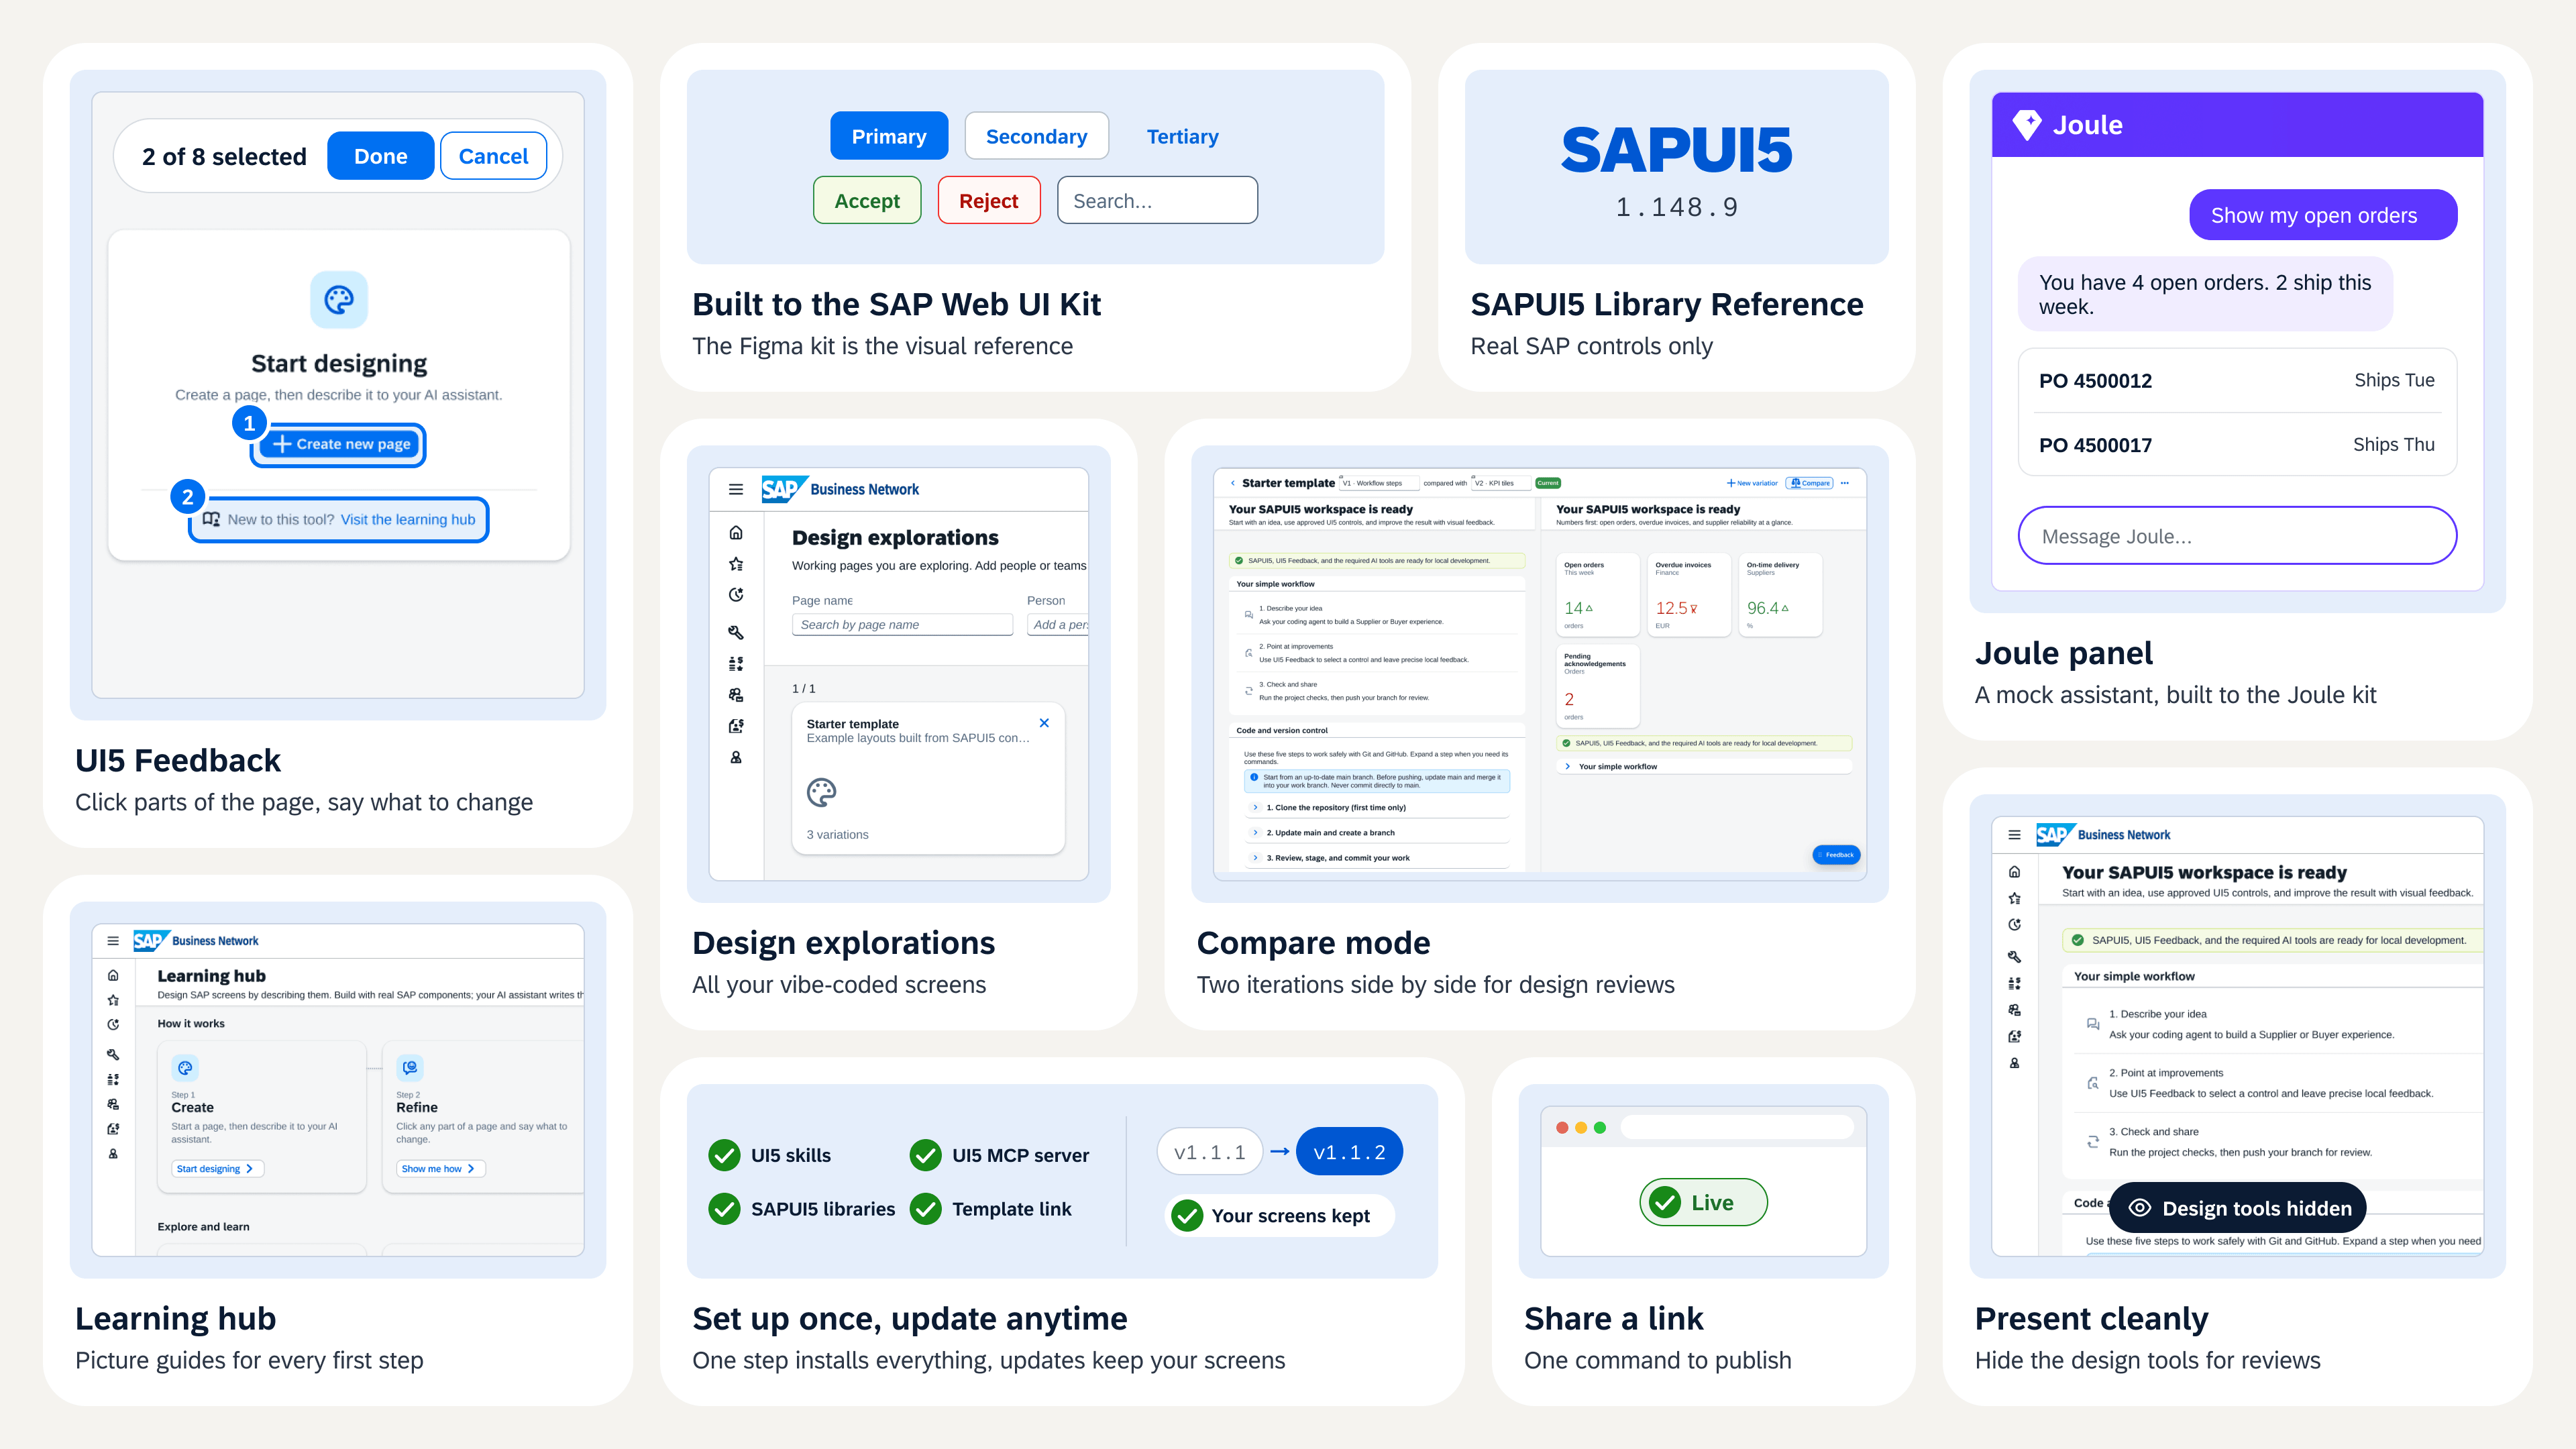2576x1449 pixels.
Task: Close the Starter template card with X
Action: pyautogui.click(x=1044, y=723)
